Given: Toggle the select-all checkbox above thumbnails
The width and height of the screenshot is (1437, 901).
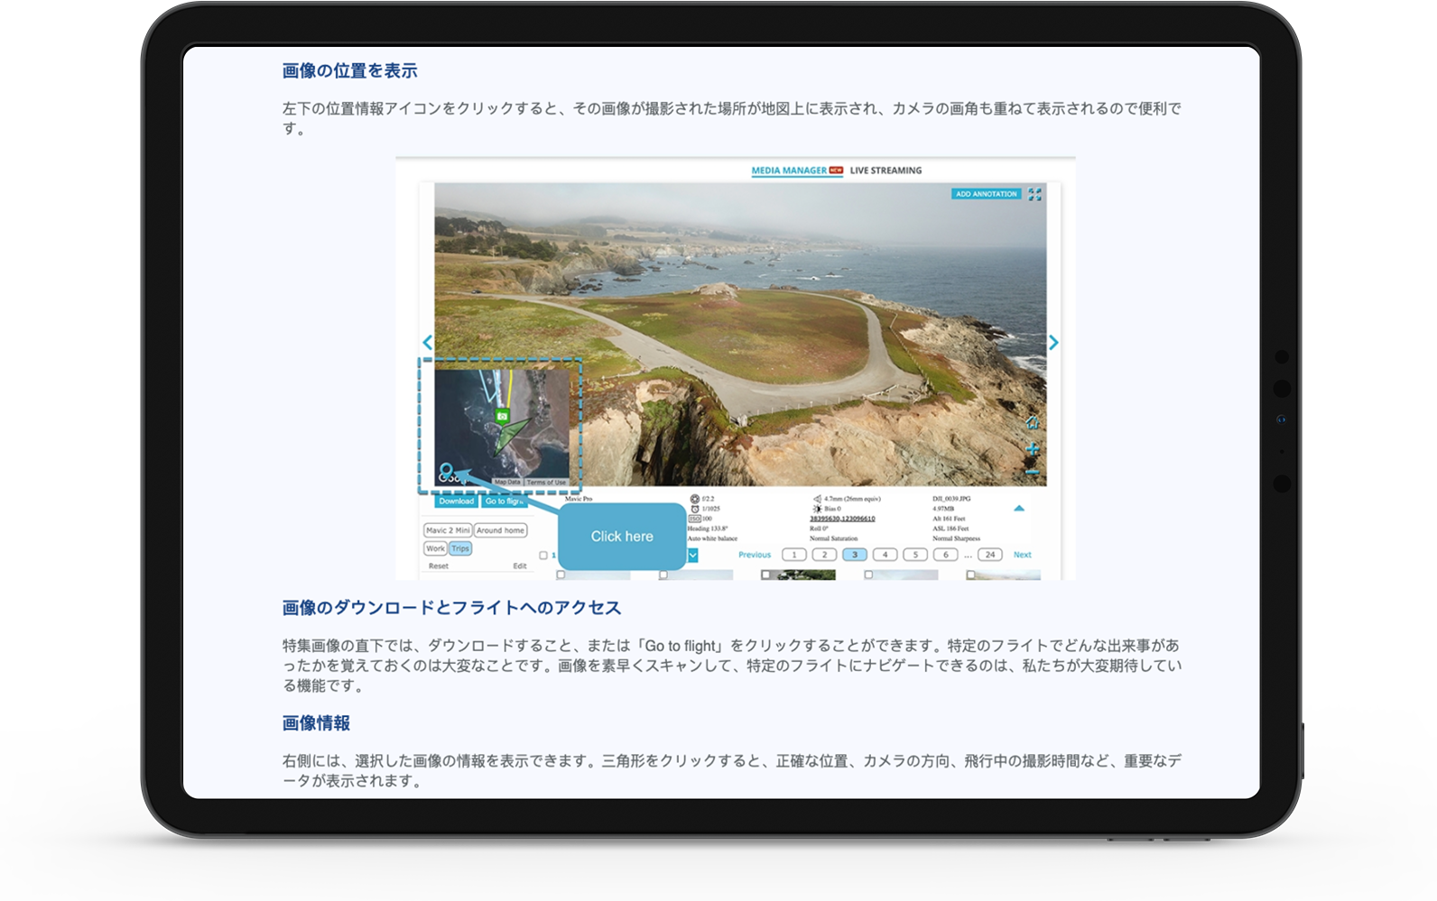Looking at the screenshot, I should (543, 556).
